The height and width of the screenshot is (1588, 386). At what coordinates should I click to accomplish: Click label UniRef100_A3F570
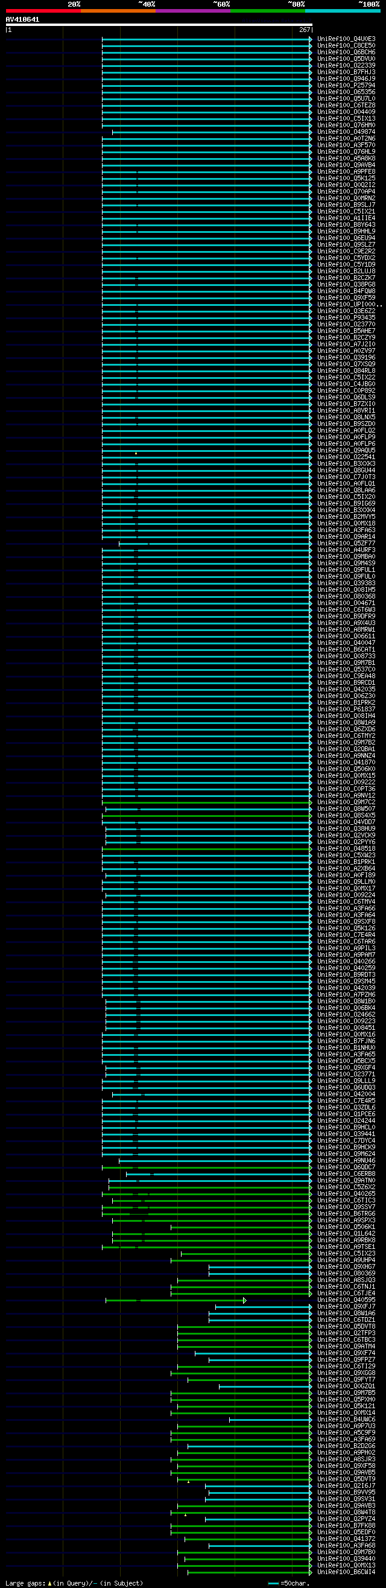pos(346,145)
